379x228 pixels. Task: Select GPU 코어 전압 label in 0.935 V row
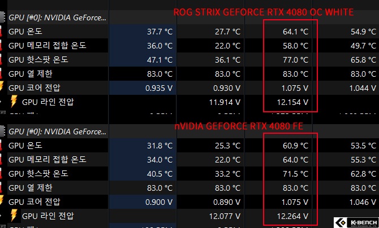[34, 88]
